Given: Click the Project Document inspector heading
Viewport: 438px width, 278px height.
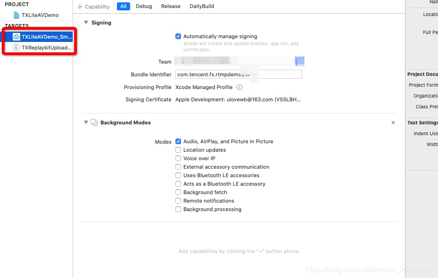Looking at the screenshot, I should click(422, 74).
